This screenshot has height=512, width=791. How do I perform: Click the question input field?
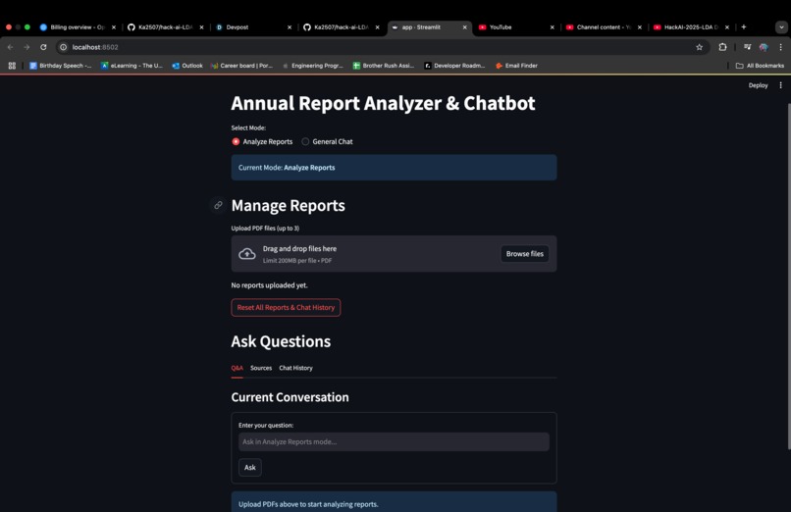point(394,442)
